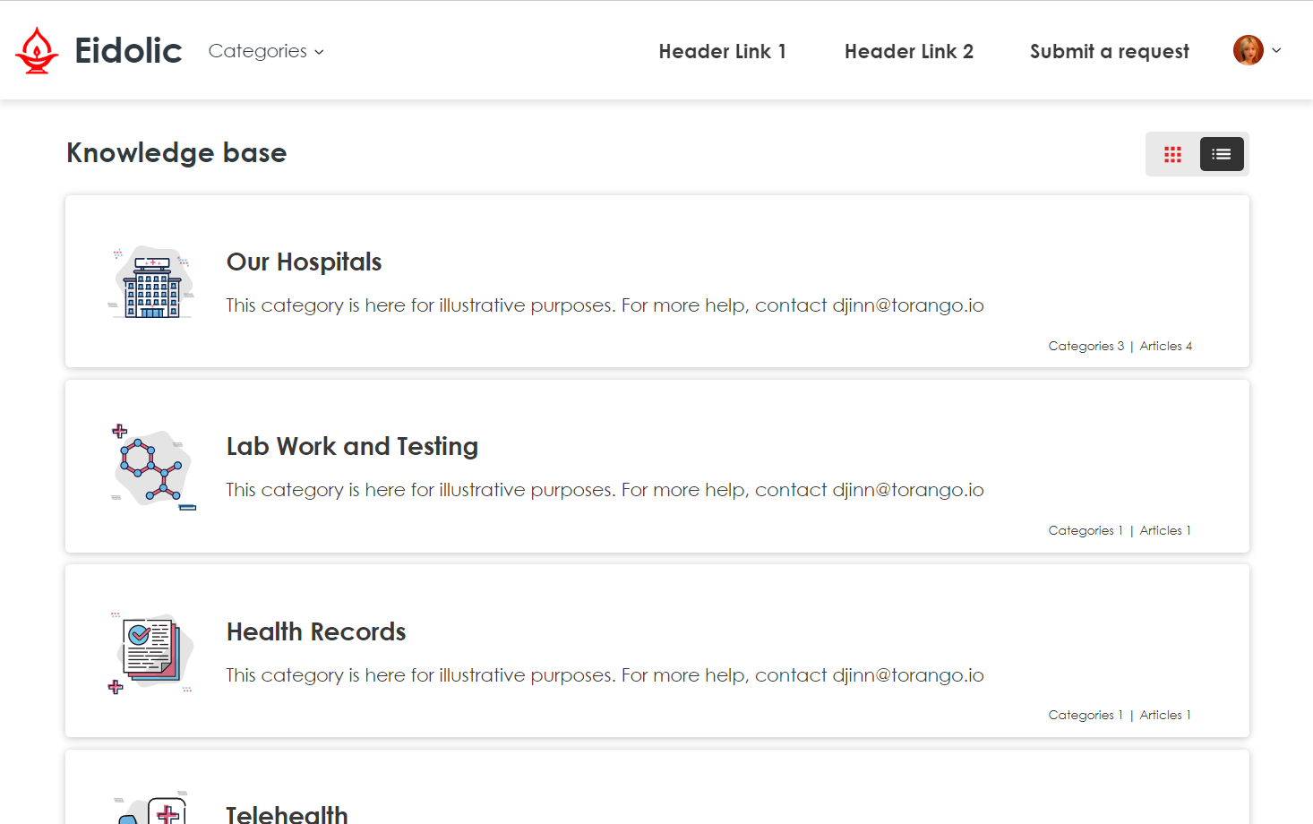Click the Health Records document icon

click(x=151, y=652)
